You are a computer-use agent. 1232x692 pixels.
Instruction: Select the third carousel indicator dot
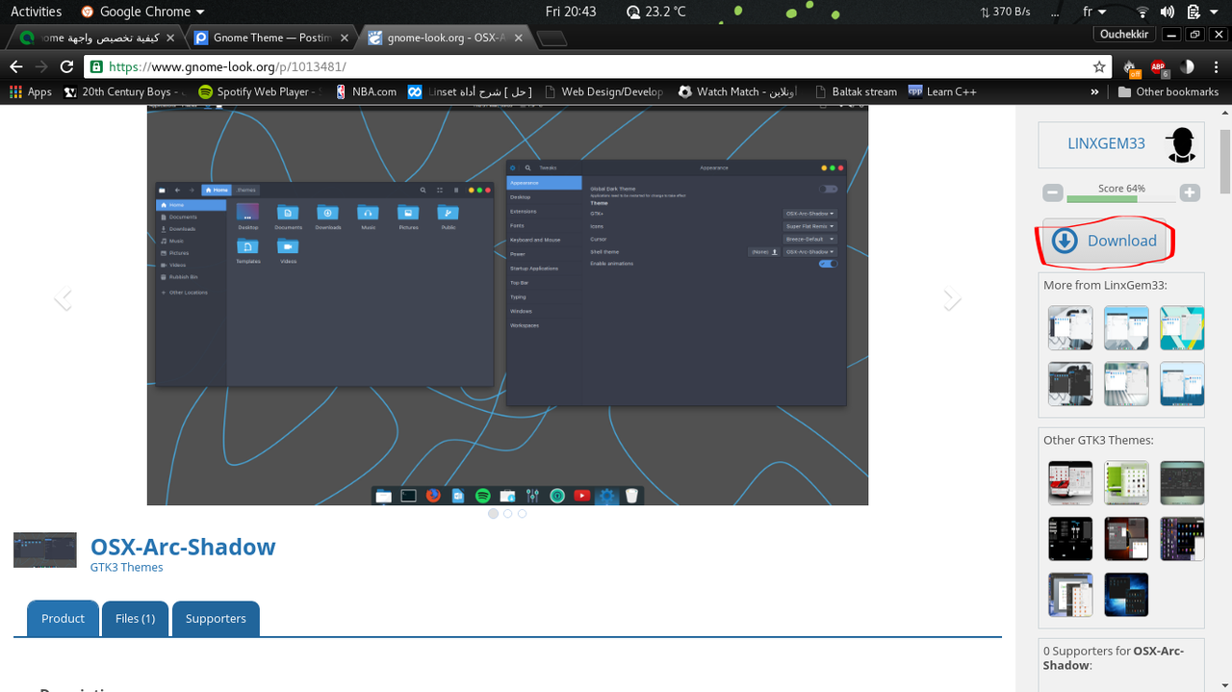pos(522,514)
